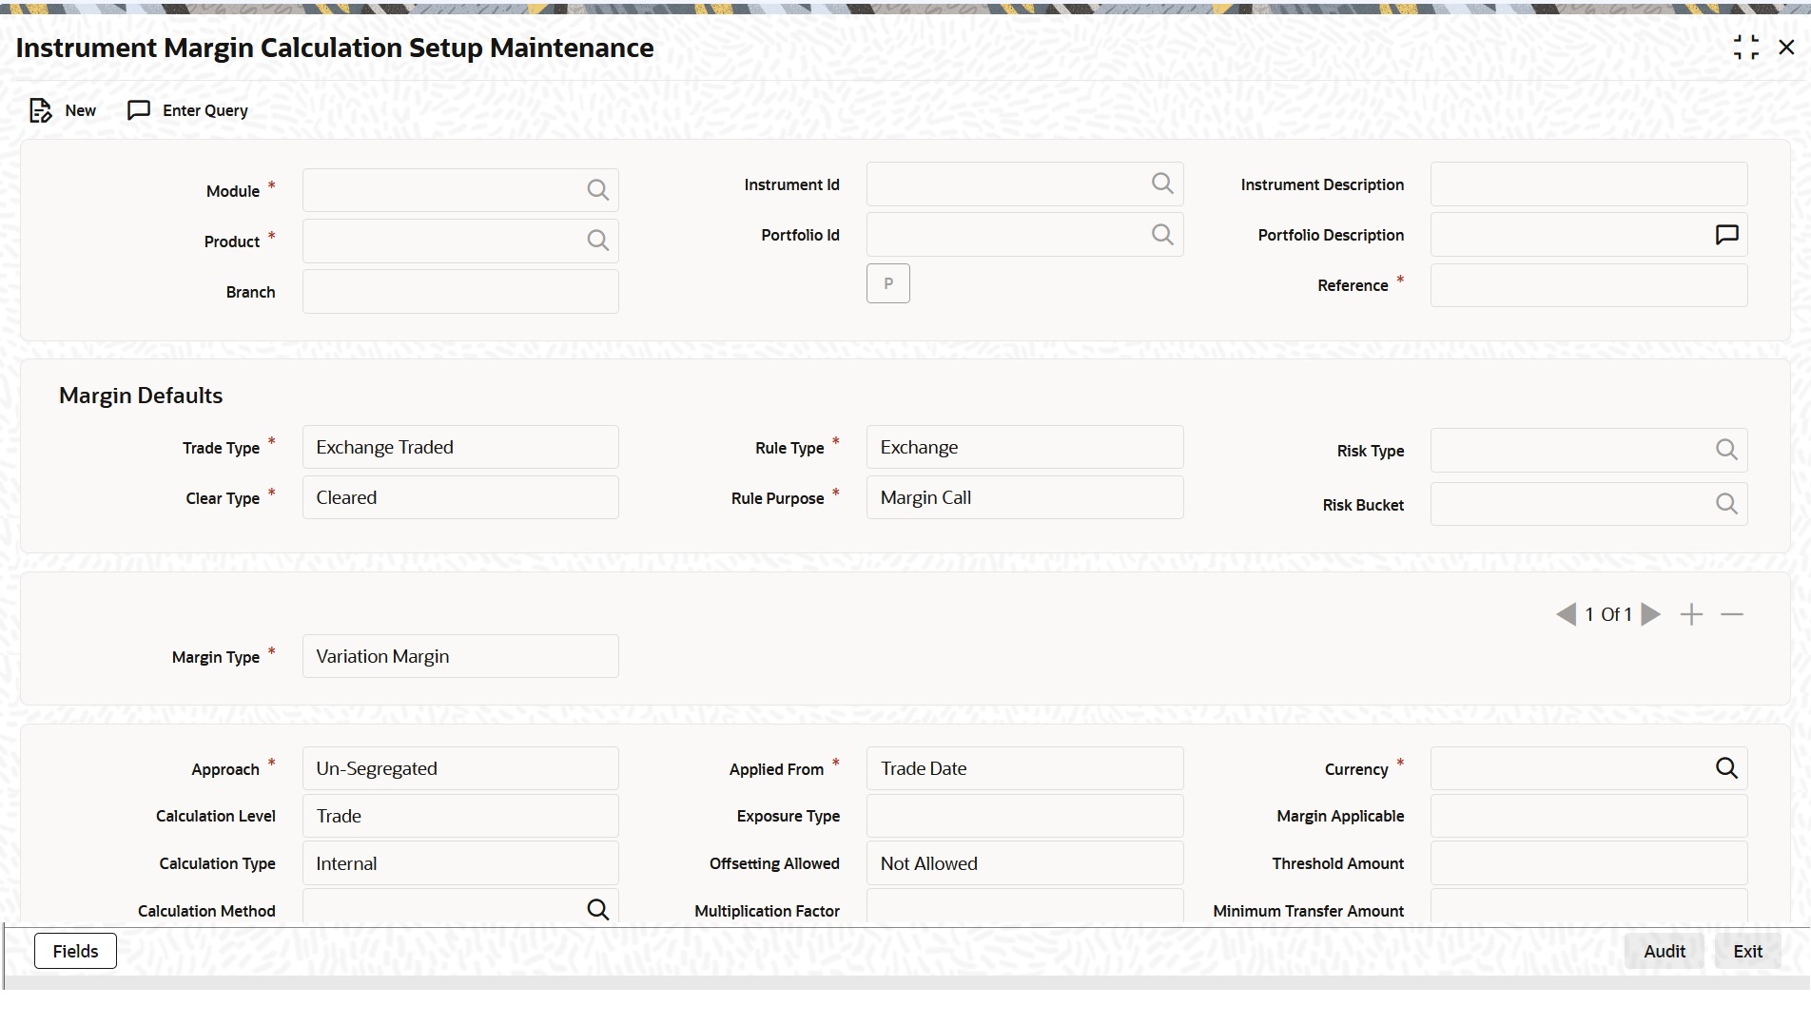
Task: Open the Module lookup search icon
Action: coord(597,190)
